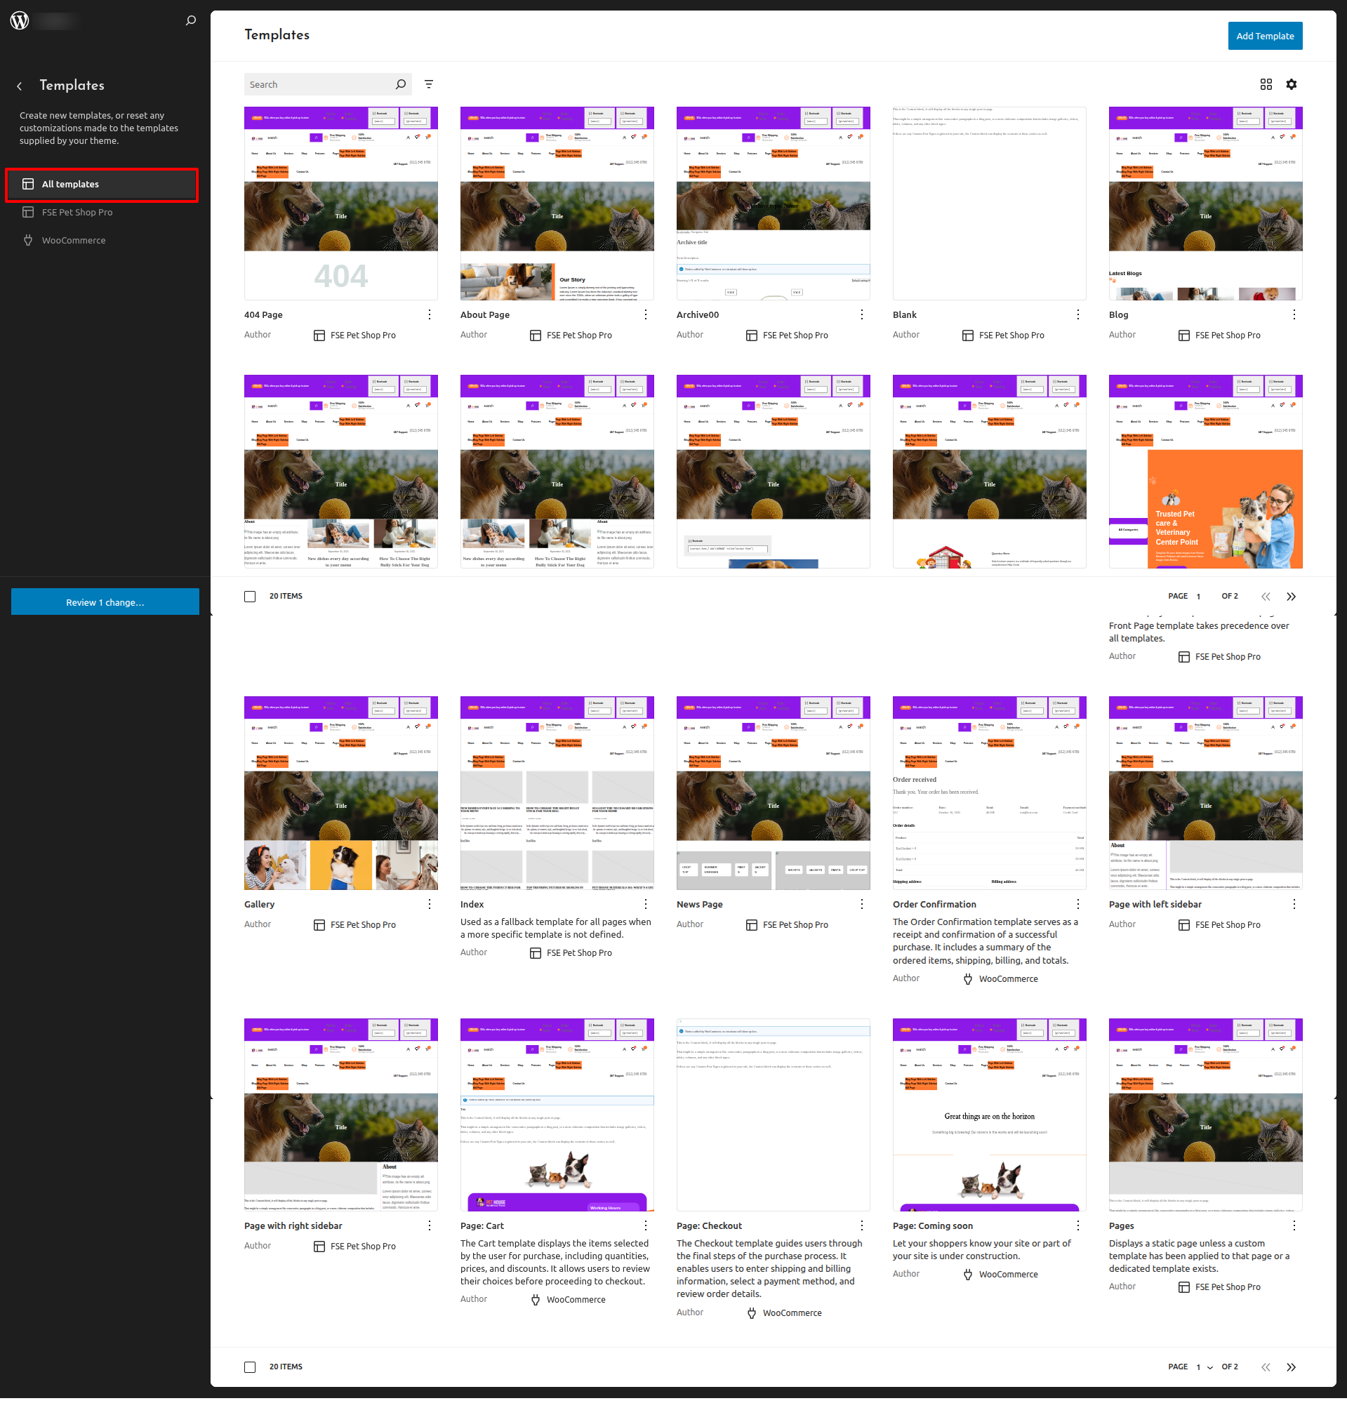This screenshot has width=1347, height=1422.
Task: Click the WordPress logo icon
Action: (x=20, y=21)
